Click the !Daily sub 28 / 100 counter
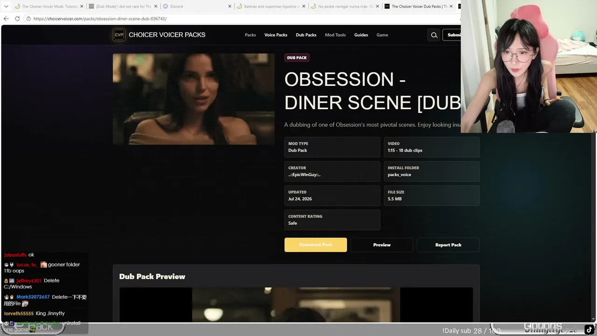This screenshot has height=336, width=597. tap(471, 330)
